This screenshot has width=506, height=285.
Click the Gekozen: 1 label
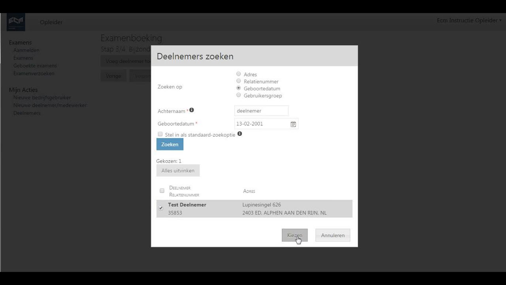[x=169, y=161]
